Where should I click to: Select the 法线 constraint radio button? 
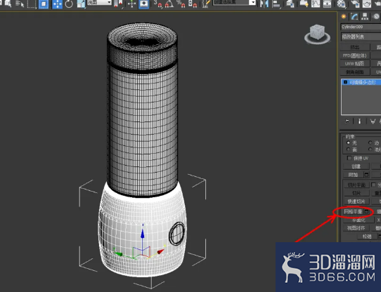[x=370, y=150]
